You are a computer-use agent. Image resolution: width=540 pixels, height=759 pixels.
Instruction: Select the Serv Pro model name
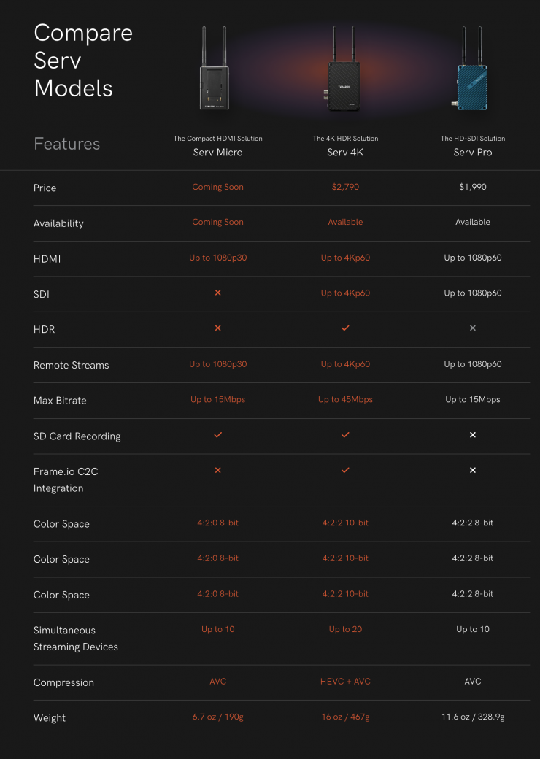[473, 153]
